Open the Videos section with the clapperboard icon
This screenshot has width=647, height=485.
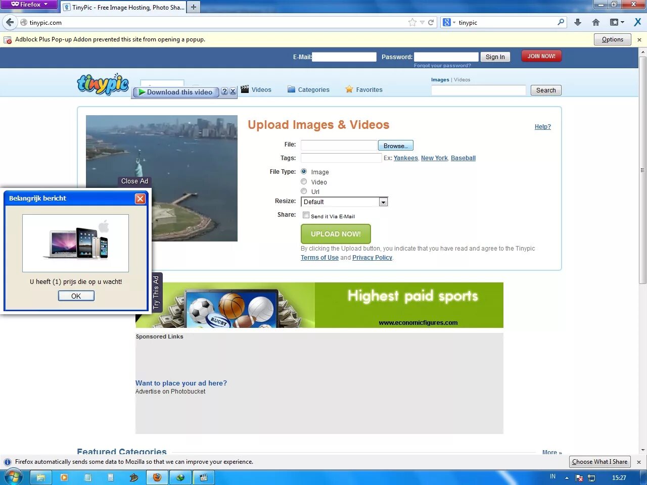point(245,89)
